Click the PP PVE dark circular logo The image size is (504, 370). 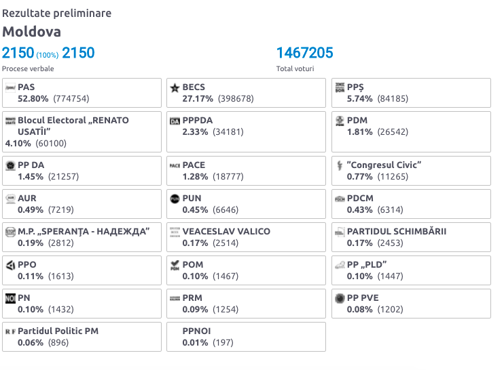pyautogui.click(x=340, y=298)
